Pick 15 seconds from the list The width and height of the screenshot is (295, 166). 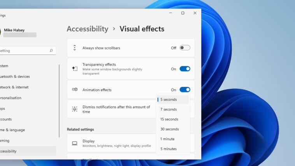pyautogui.click(x=173, y=119)
